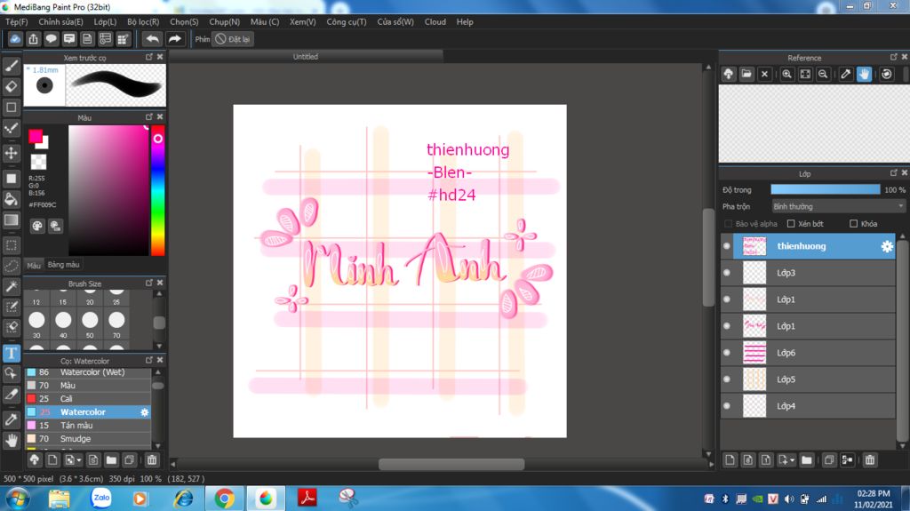Screen dimensions: 910x511
Task: Click the hue spectrum slider
Action: [158, 190]
